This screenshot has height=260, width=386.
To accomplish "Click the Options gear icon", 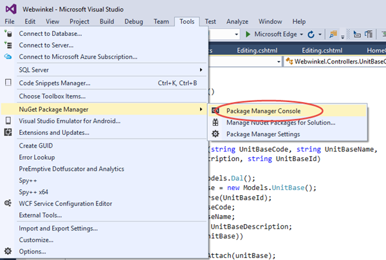I will point(8,251).
